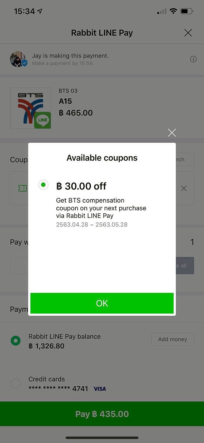
Task: Tap the battery status icon
Action: (187, 11)
